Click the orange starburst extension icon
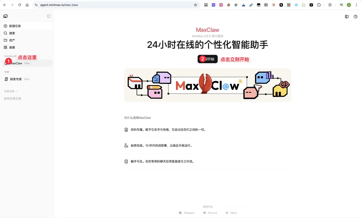The height and width of the screenshot is (218, 361). [x=274, y=5]
